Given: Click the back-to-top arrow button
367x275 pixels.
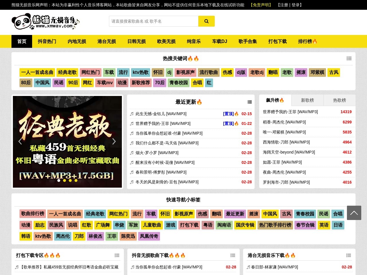Looking at the screenshot, I should coord(354,213).
